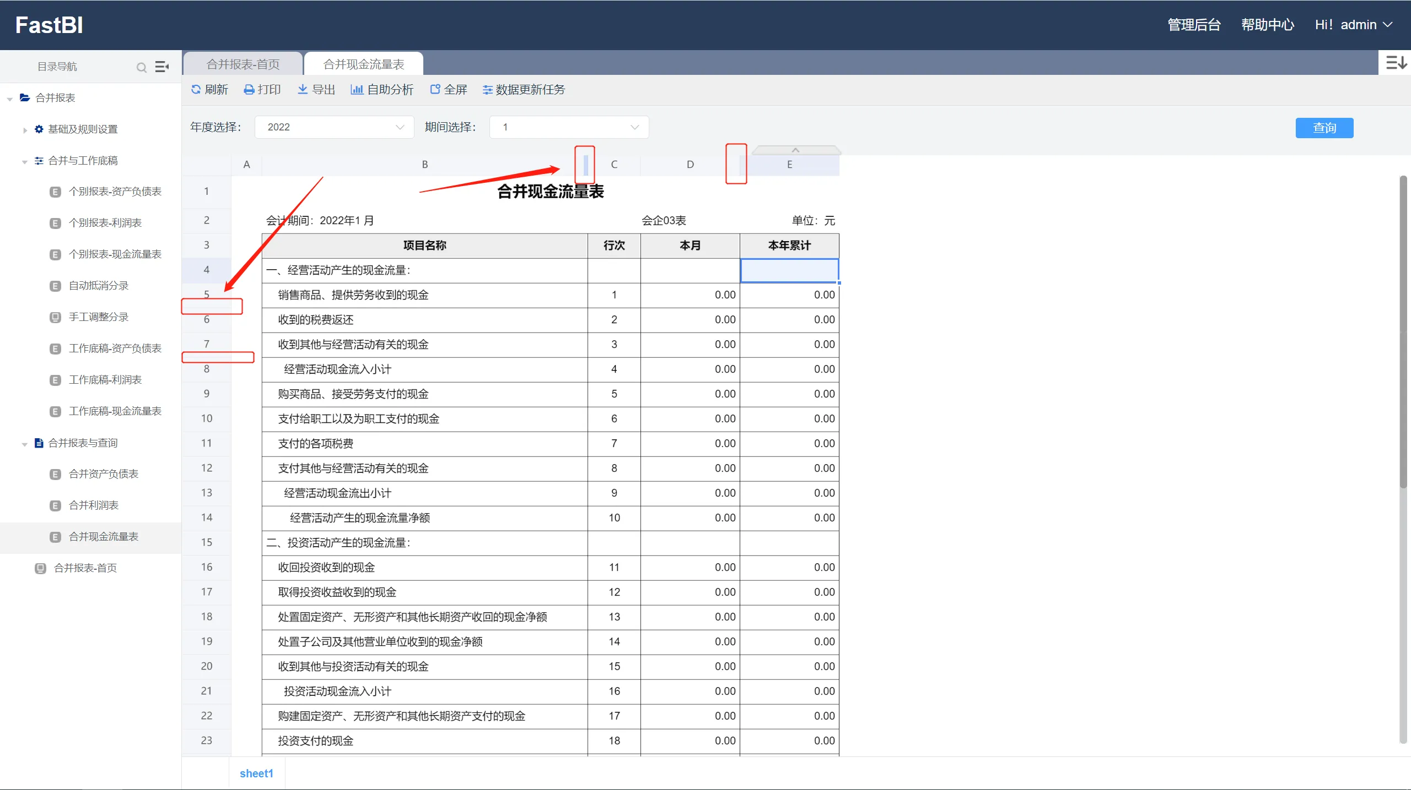The height and width of the screenshot is (790, 1411).
Task: Click the icon beside 手工调整分录
Action: [55, 317]
